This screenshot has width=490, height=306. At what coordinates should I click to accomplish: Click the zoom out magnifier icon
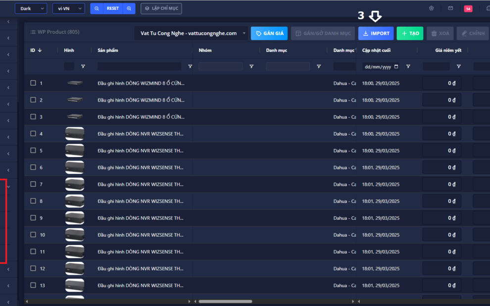click(97, 8)
